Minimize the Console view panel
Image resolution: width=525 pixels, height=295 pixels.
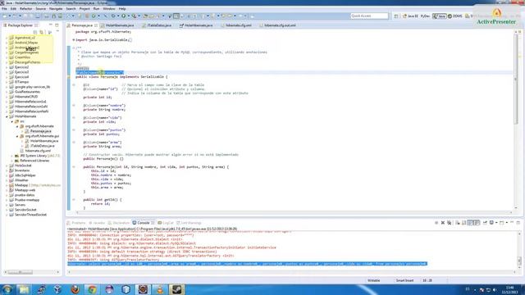512,222
